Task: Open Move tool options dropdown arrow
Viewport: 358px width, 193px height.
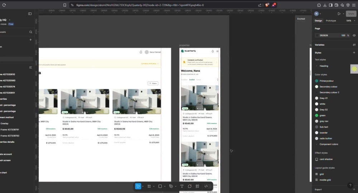Action: point(143,186)
